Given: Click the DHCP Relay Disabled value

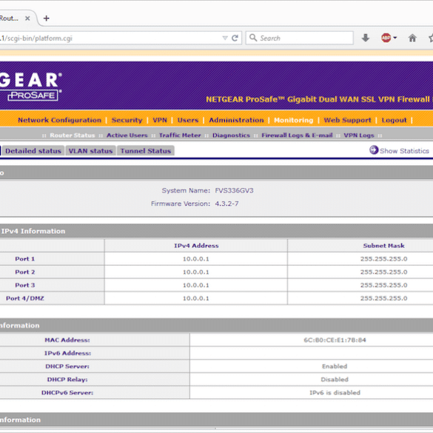Looking at the screenshot, I should click(335, 380).
